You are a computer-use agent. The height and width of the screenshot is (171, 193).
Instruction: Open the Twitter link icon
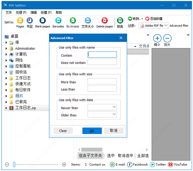[152, 165]
